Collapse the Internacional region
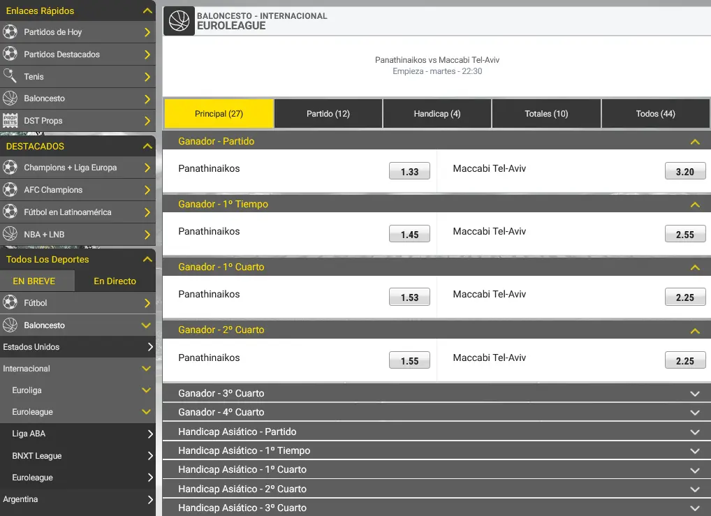The width and height of the screenshot is (711, 516). (78, 369)
